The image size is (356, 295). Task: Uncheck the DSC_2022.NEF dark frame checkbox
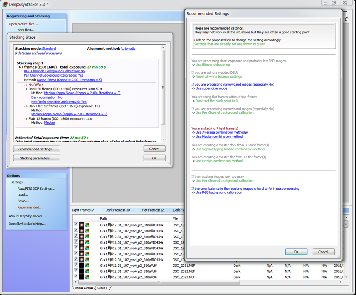[x=76, y=270]
